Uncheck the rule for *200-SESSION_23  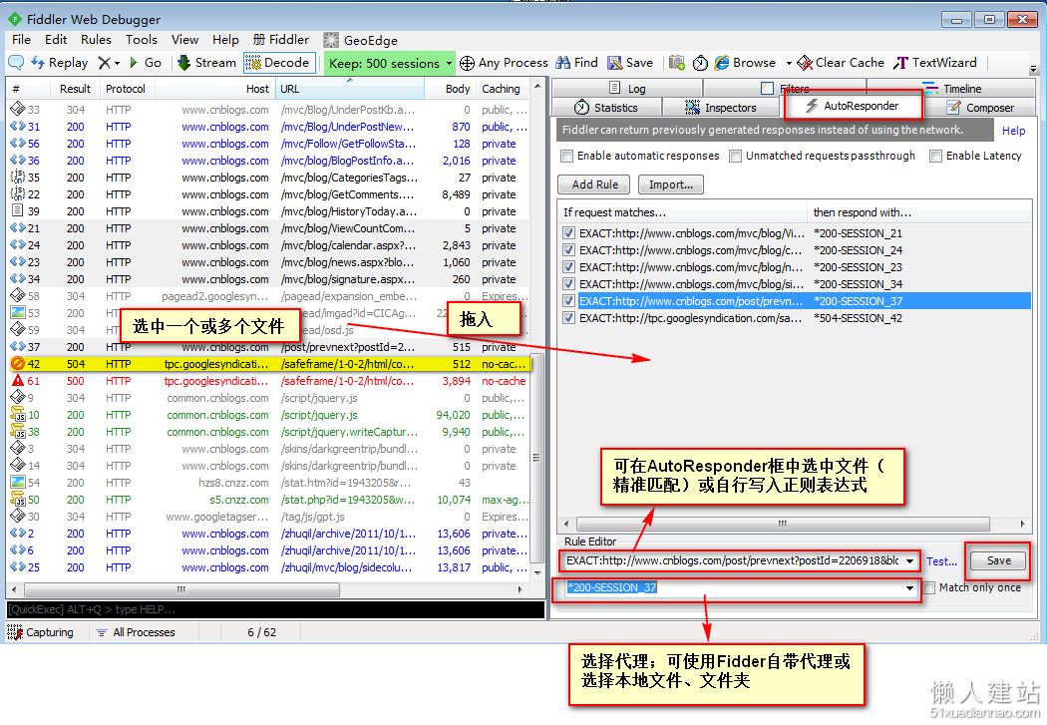pos(569,267)
